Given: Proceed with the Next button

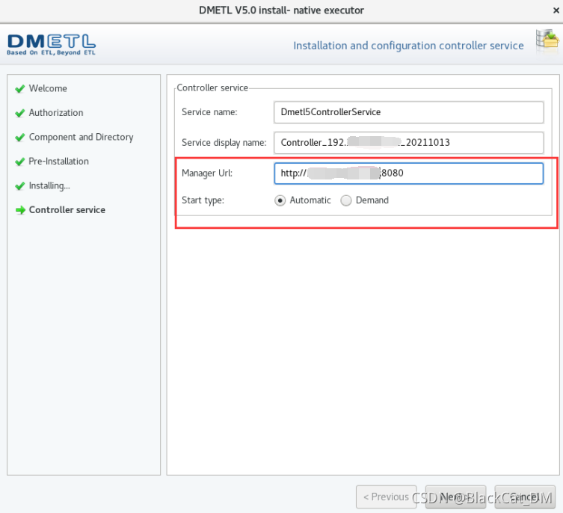Looking at the screenshot, I should (x=455, y=497).
